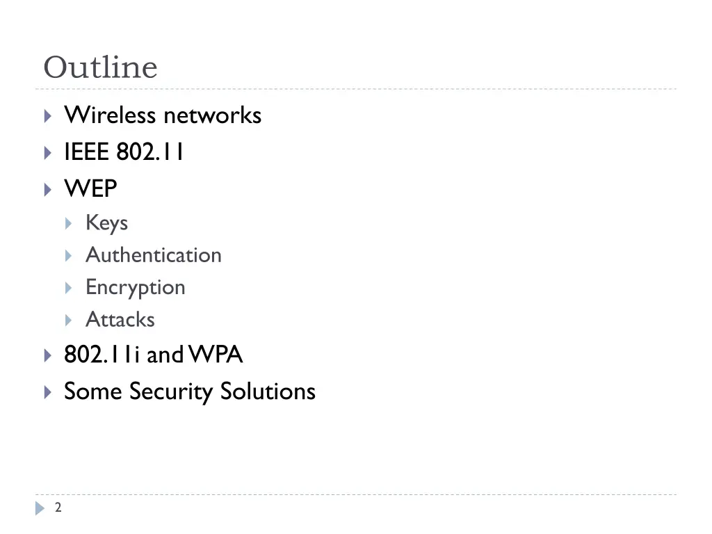Click the Outline slide title
This screenshot has width=712, height=534.
[x=100, y=67]
